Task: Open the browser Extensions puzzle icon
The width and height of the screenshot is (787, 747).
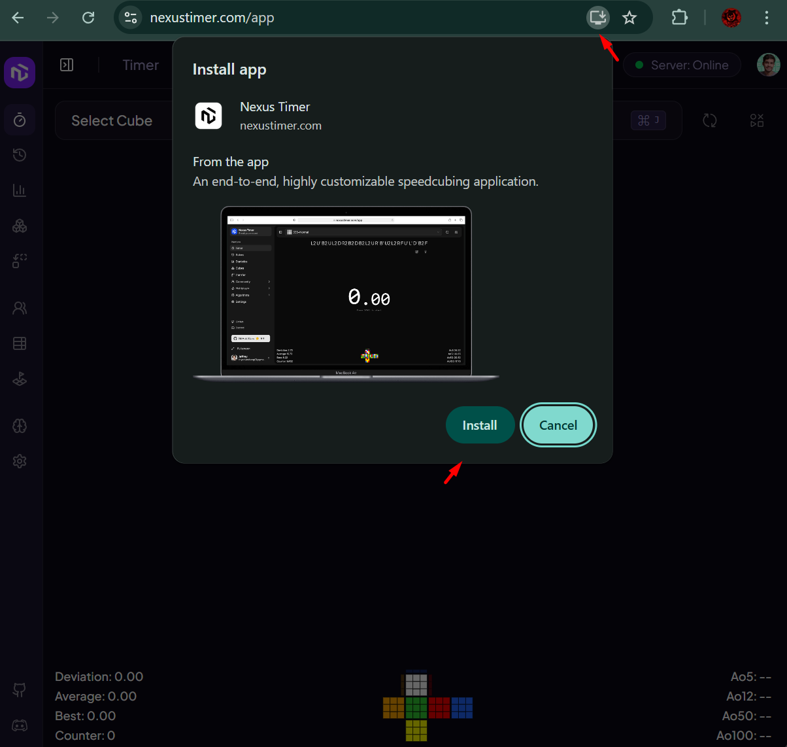Action: (680, 18)
